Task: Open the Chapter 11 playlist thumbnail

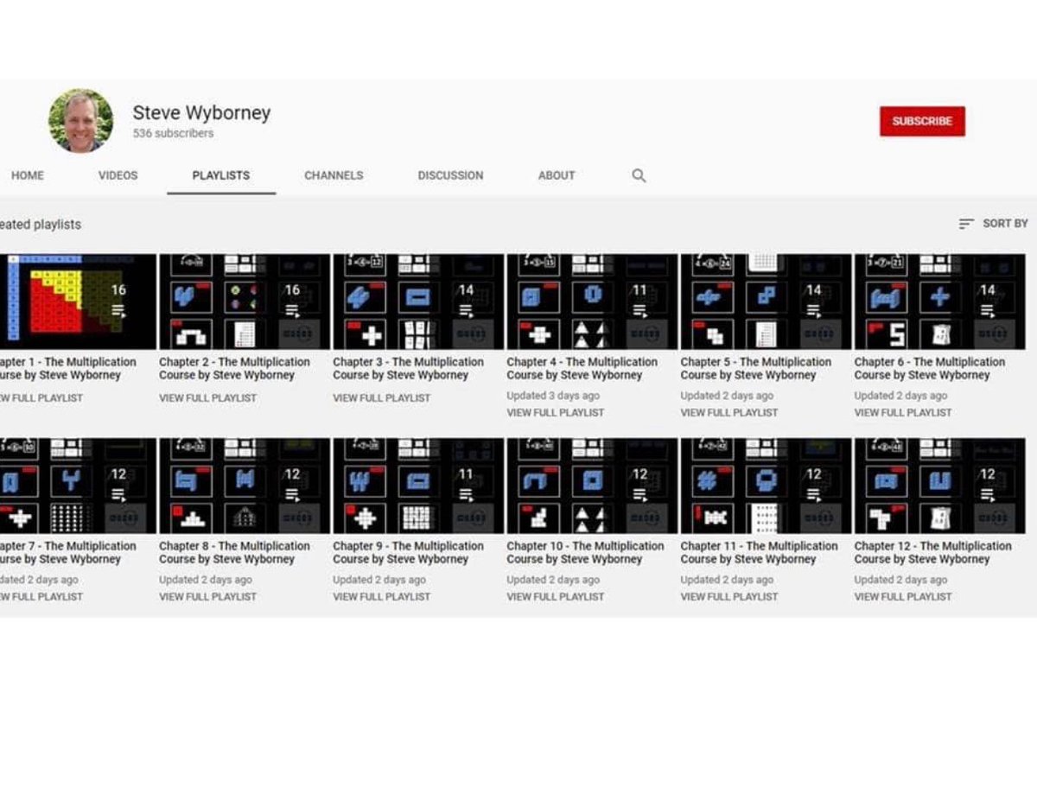Action: [x=766, y=486]
